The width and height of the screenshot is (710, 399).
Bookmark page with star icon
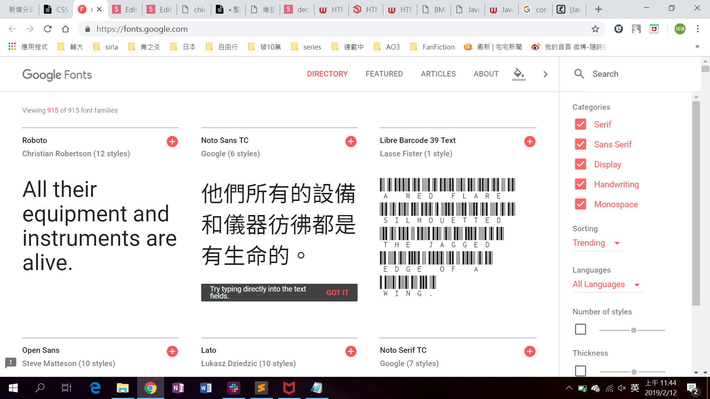(x=595, y=29)
